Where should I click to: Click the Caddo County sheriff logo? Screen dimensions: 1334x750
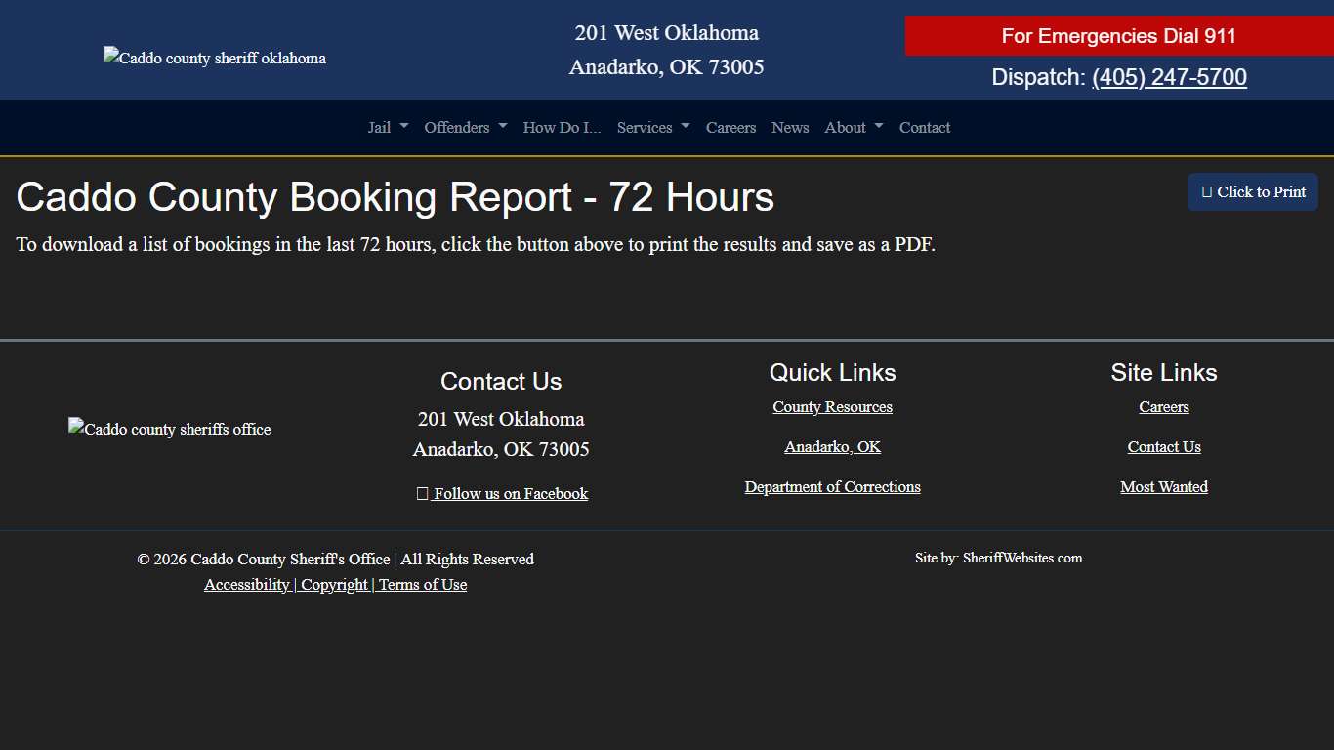point(214,58)
